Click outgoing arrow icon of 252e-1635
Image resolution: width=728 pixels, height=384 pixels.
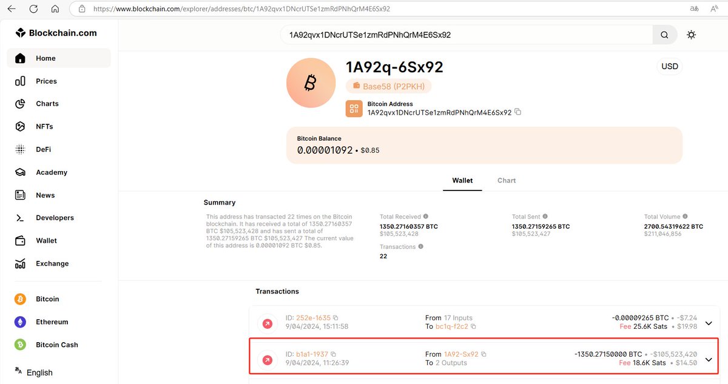[267, 324]
